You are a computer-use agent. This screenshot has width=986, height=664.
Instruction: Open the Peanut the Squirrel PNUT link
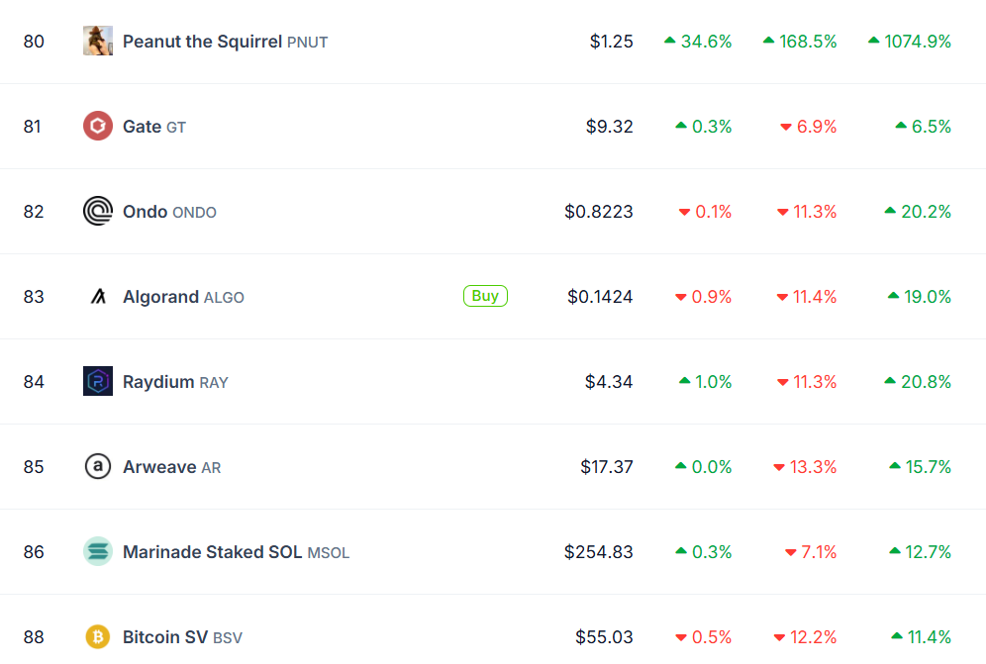pos(225,42)
